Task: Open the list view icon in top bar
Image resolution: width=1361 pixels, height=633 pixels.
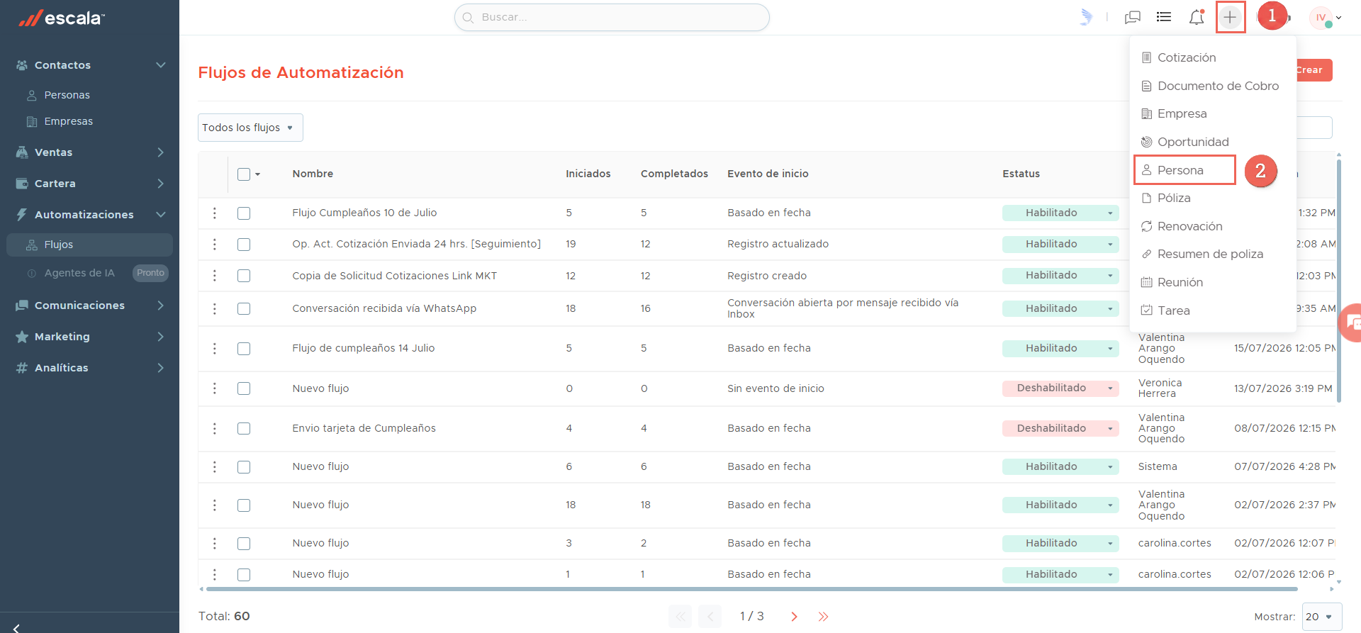Action: pyautogui.click(x=1164, y=17)
